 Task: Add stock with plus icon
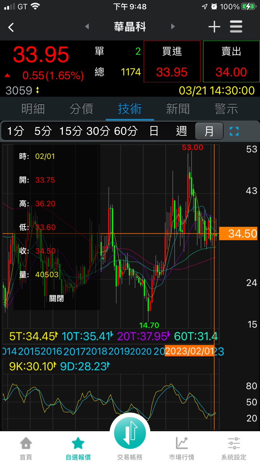214,27
